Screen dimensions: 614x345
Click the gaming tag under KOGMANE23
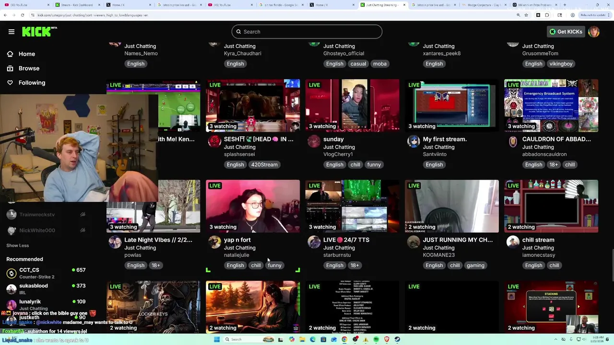[475, 265]
